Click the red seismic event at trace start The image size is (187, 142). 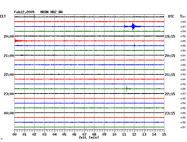coord(18,41)
